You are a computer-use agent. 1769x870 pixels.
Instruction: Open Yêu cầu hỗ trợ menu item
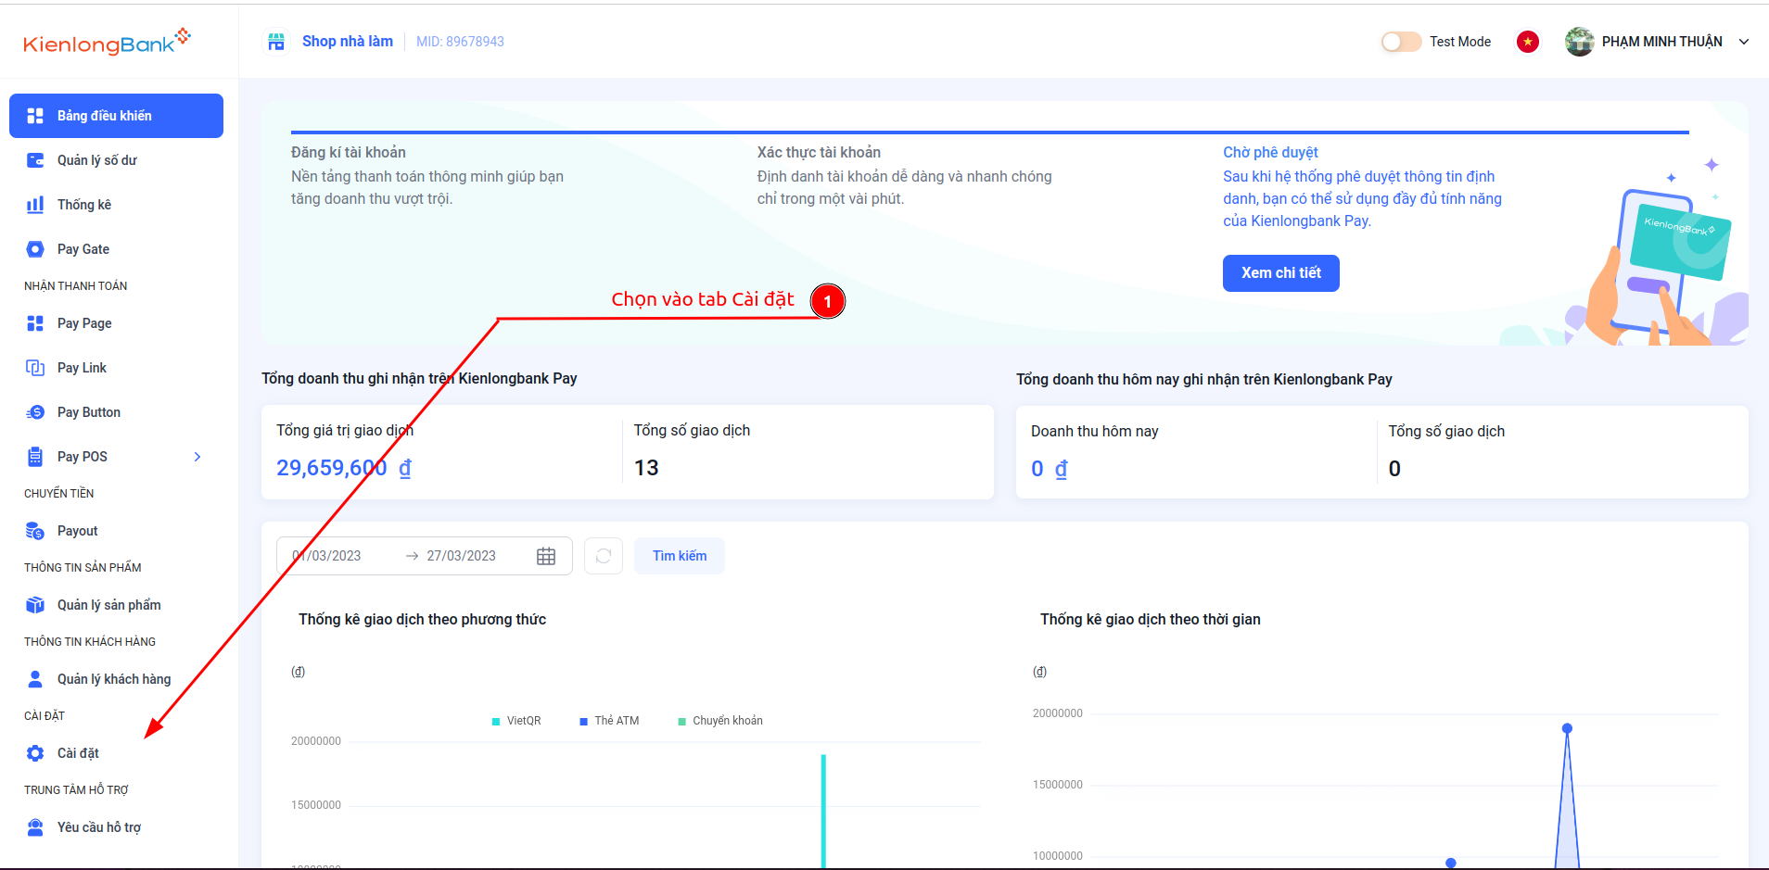pyautogui.click(x=116, y=827)
